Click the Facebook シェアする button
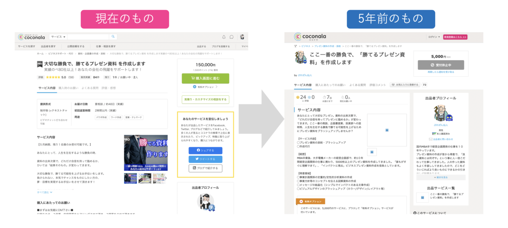Viewport: 508px width, 228px height. click(x=205, y=150)
